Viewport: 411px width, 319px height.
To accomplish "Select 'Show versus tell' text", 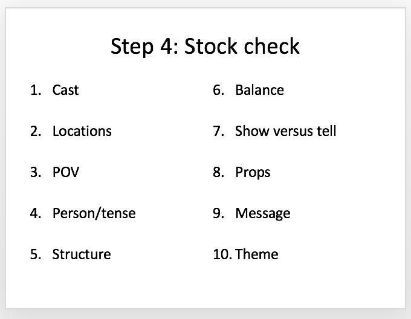I will (285, 131).
